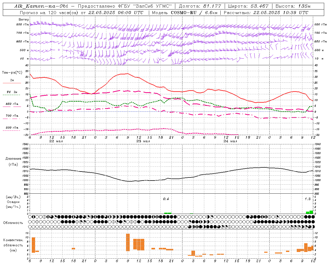Click the (мм/3ч.) precipitation unit label

pos(13,197)
